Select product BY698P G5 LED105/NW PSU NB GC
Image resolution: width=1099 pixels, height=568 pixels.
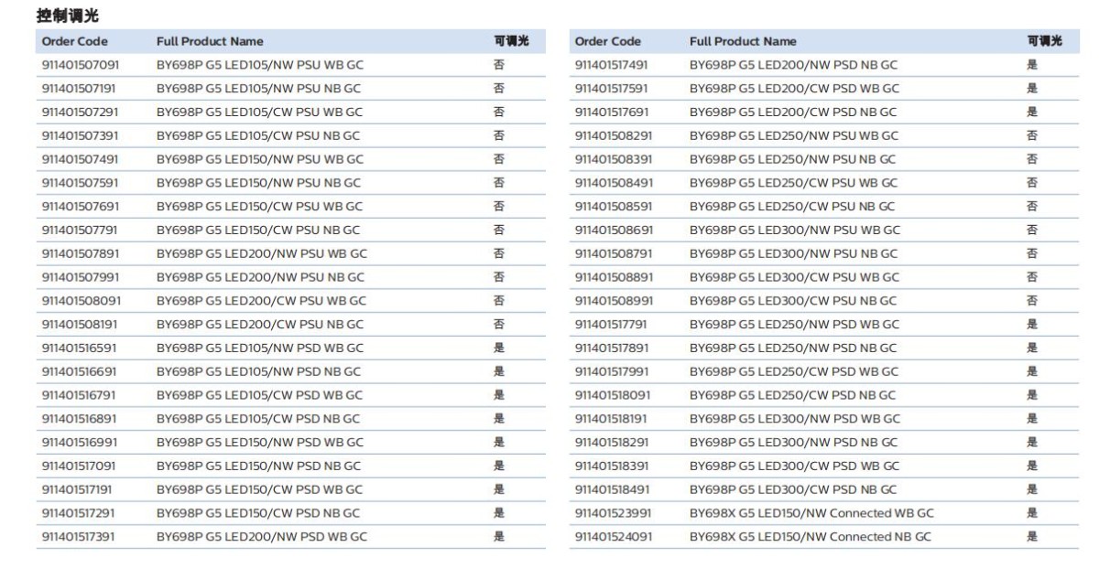click(258, 89)
